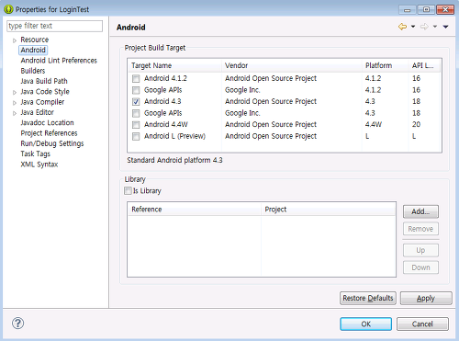Viewport: 459px width, 341px height.
Task: Open the Java Build Path page
Action: 44,81
